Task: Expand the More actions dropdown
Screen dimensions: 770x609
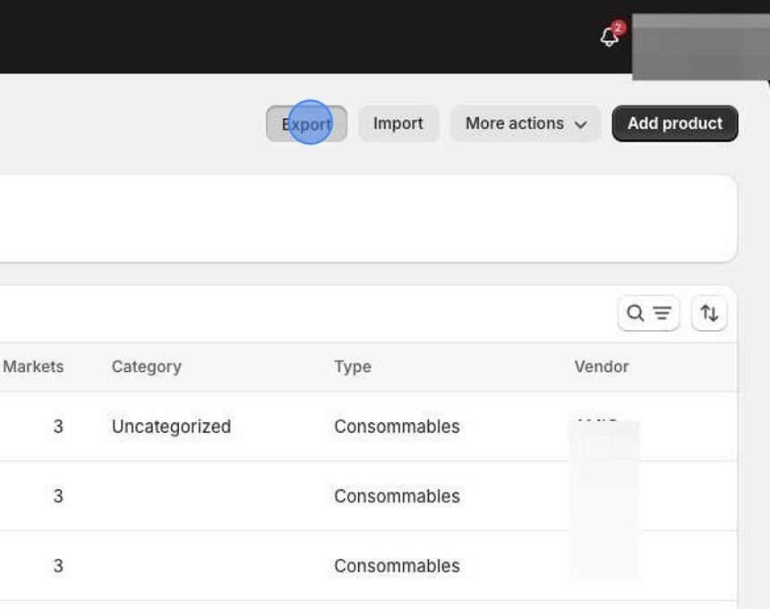Action: 526,123
